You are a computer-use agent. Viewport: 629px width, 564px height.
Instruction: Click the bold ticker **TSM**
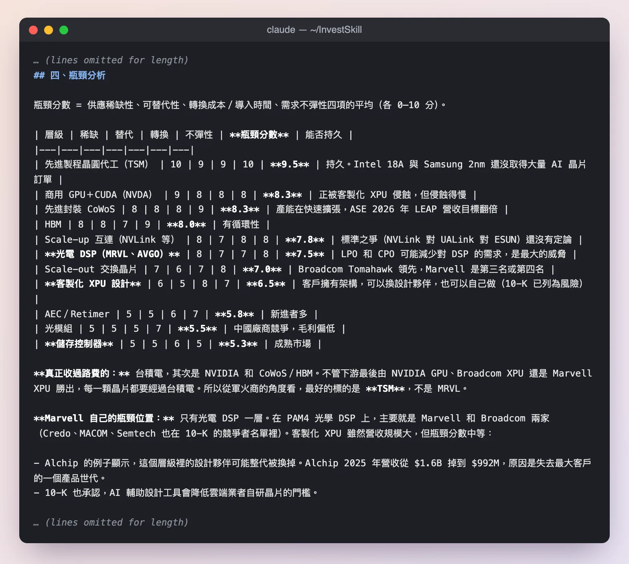point(385,389)
